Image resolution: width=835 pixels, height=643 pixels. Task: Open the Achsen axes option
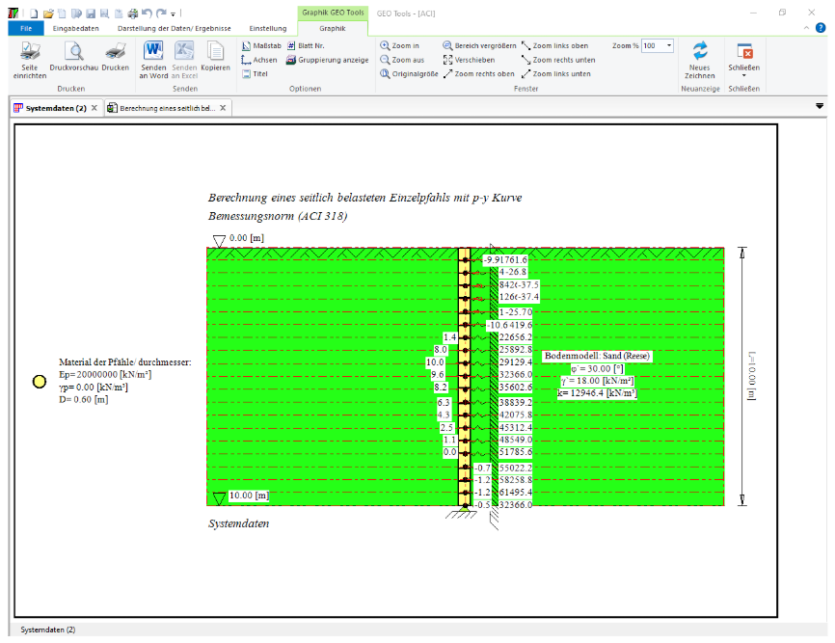coord(259,60)
